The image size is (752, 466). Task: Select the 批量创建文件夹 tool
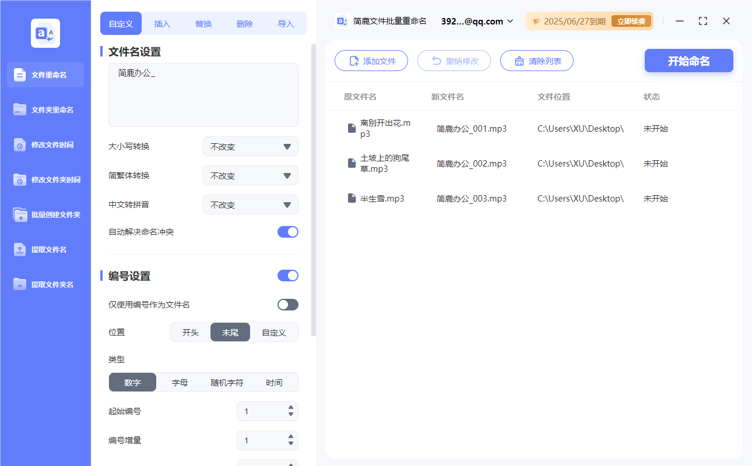45,214
